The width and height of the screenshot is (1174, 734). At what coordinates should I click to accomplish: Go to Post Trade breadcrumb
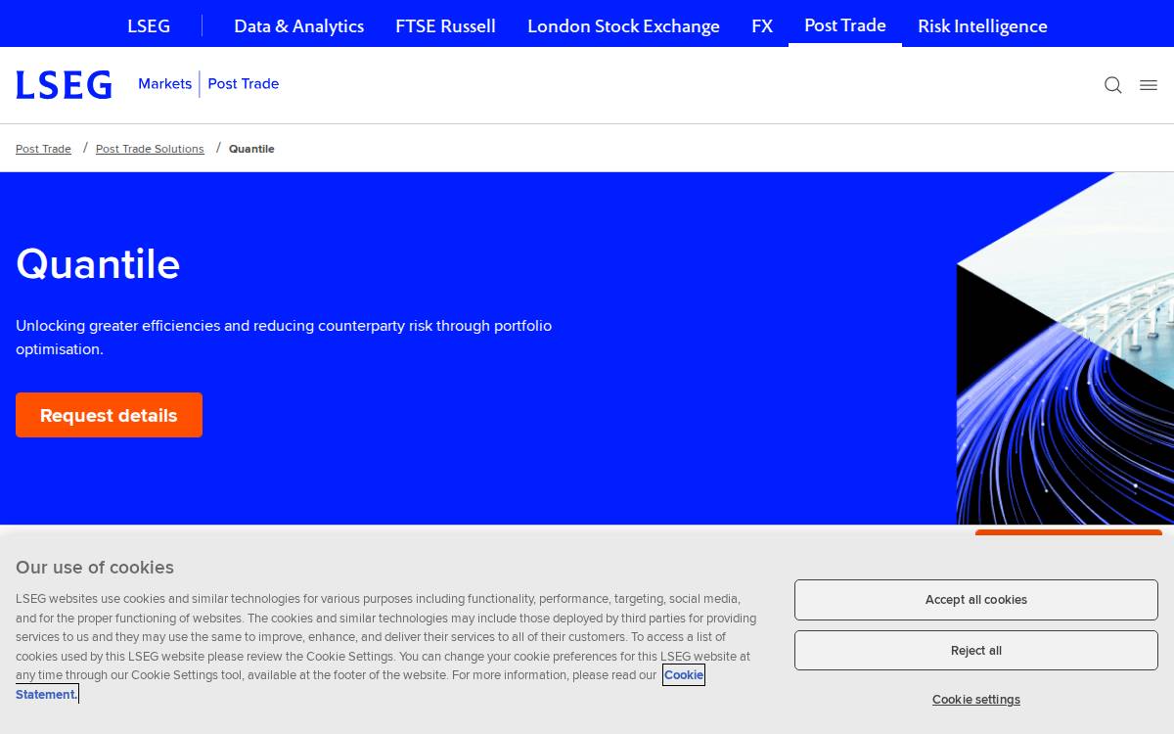coord(43,149)
